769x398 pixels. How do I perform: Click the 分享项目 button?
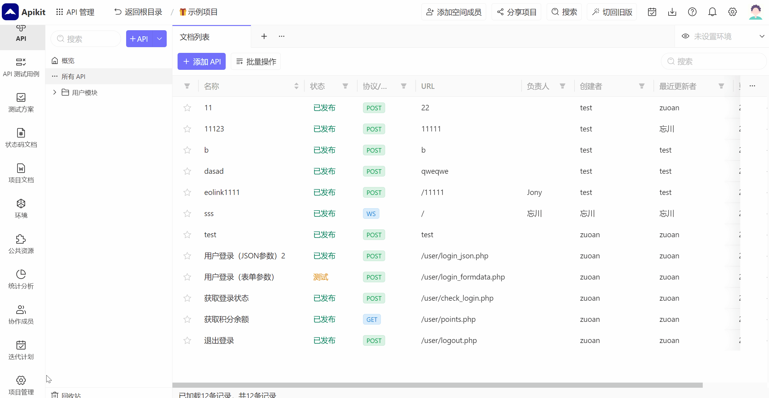coord(516,12)
